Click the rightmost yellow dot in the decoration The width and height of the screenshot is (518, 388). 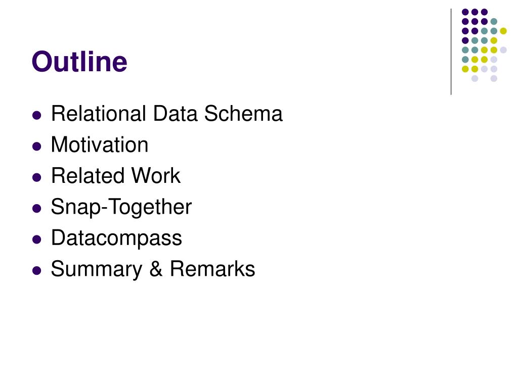(x=503, y=31)
